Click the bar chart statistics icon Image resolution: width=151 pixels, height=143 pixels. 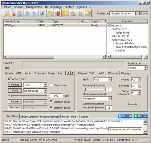42,13
